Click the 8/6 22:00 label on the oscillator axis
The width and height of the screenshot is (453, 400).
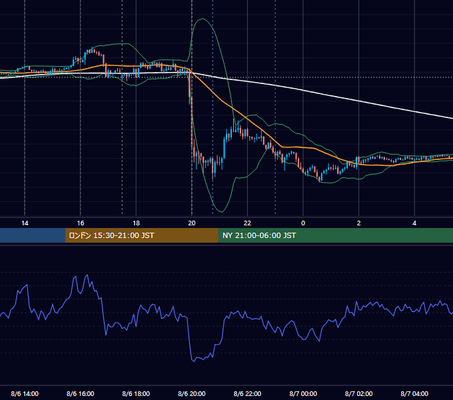pos(247,393)
